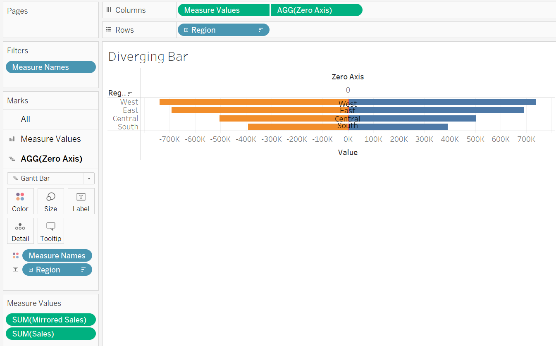The height and width of the screenshot is (346, 556).
Task: Click the SUM(Mirrored Sales) pill
Action: [50, 319]
